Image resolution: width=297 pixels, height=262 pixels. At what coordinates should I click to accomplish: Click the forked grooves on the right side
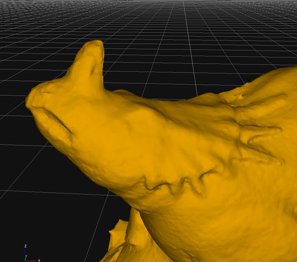(x=260, y=137)
